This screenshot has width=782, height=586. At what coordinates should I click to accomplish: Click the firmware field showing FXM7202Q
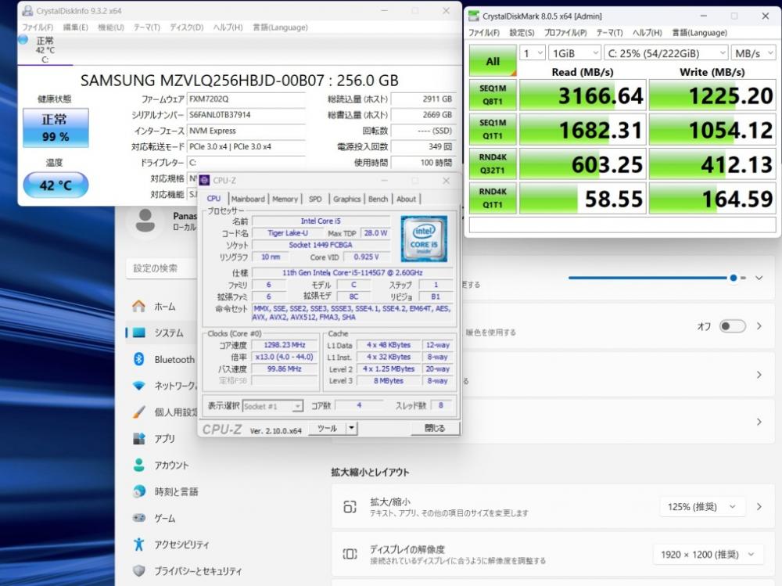click(246, 99)
